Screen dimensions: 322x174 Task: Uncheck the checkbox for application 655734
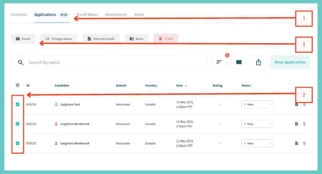pyautogui.click(x=18, y=104)
